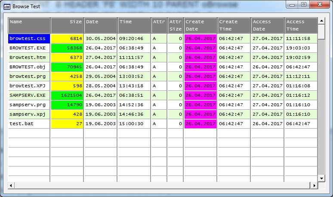Click the yellow size cell showing 428
The height and width of the screenshot is (197, 333).
(x=67, y=114)
